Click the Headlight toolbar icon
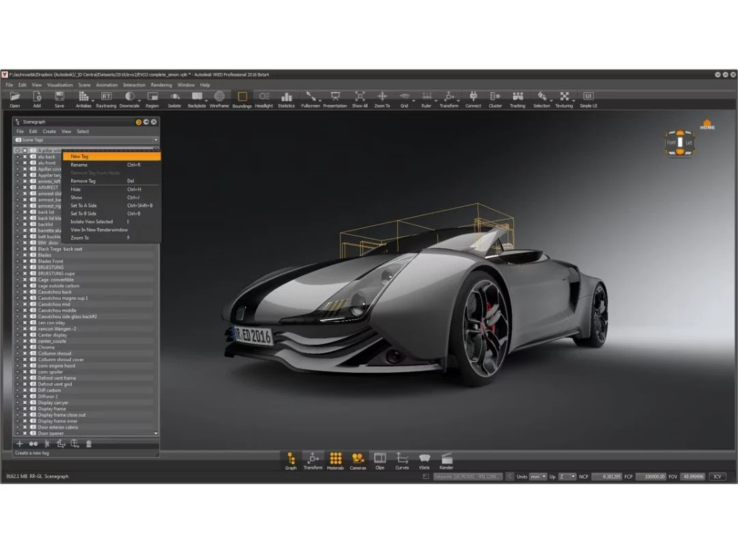This screenshot has height=553, width=738. [x=264, y=98]
